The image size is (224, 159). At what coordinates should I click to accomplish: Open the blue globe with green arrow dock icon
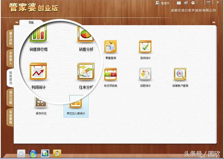point(33,153)
